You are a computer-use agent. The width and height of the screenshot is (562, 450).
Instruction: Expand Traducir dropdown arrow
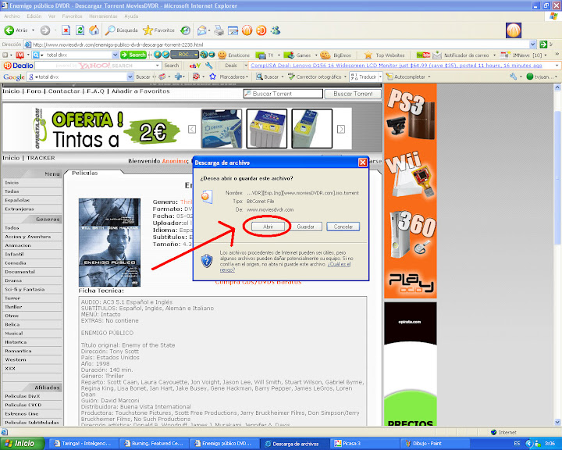(380, 77)
